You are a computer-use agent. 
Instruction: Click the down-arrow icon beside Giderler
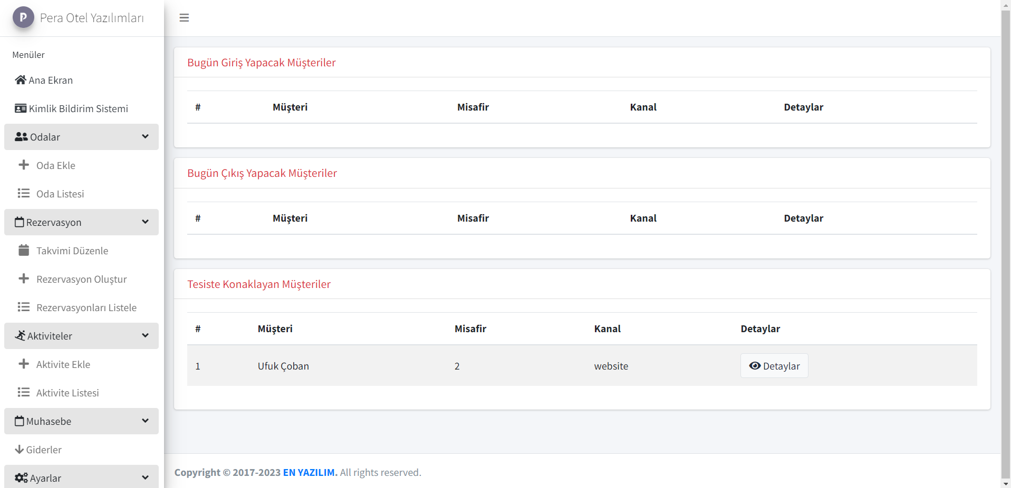[x=20, y=450]
